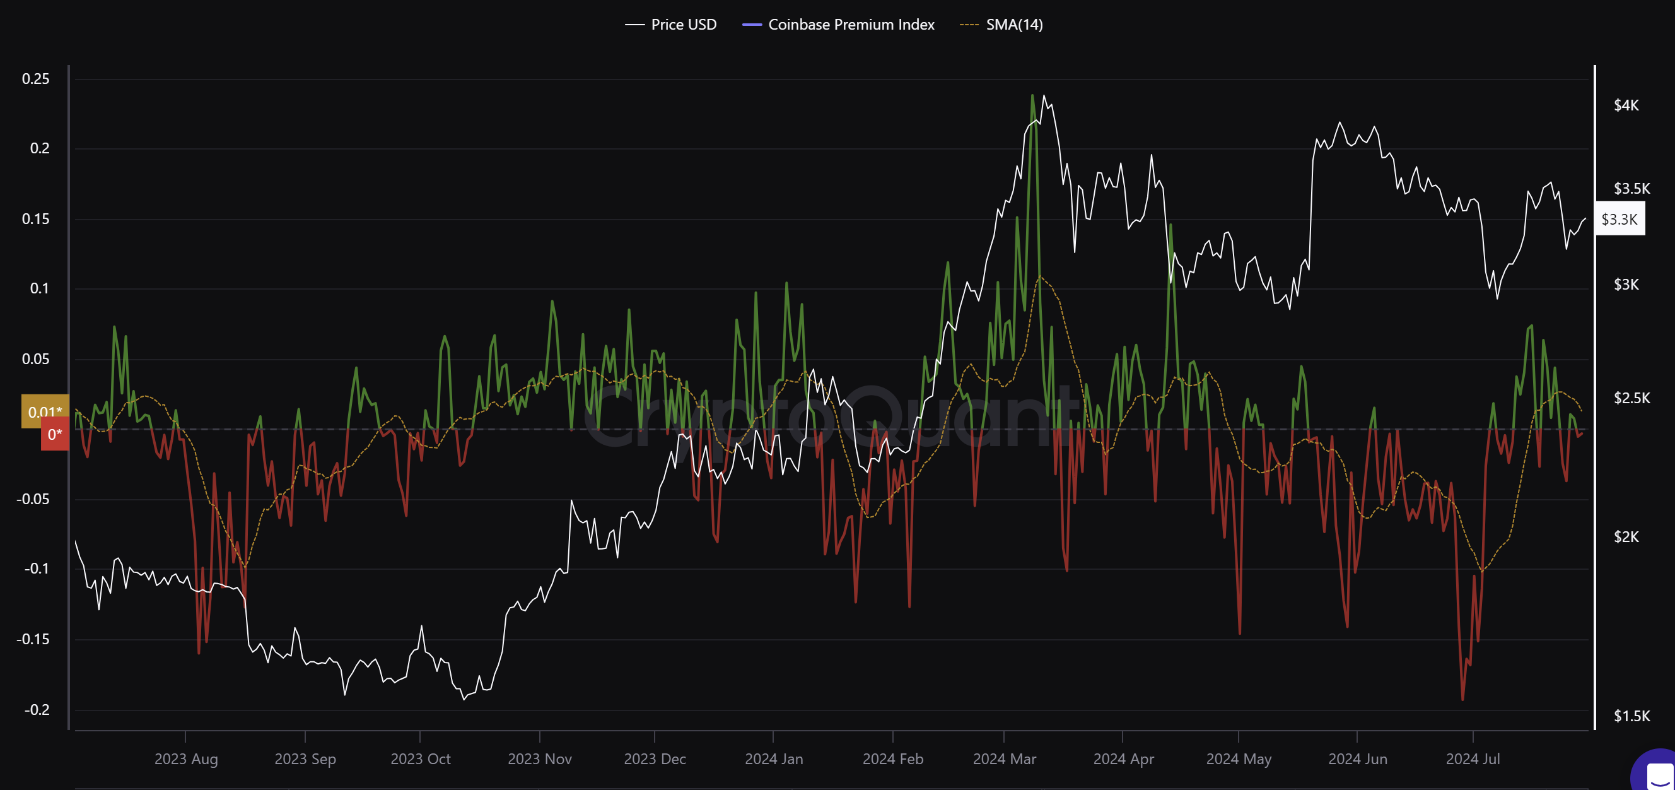Image resolution: width=1675 pixels, height=790 pixels.
Task: Click the yellow 0.01* SMA value tag
Action: click(45, 411)
